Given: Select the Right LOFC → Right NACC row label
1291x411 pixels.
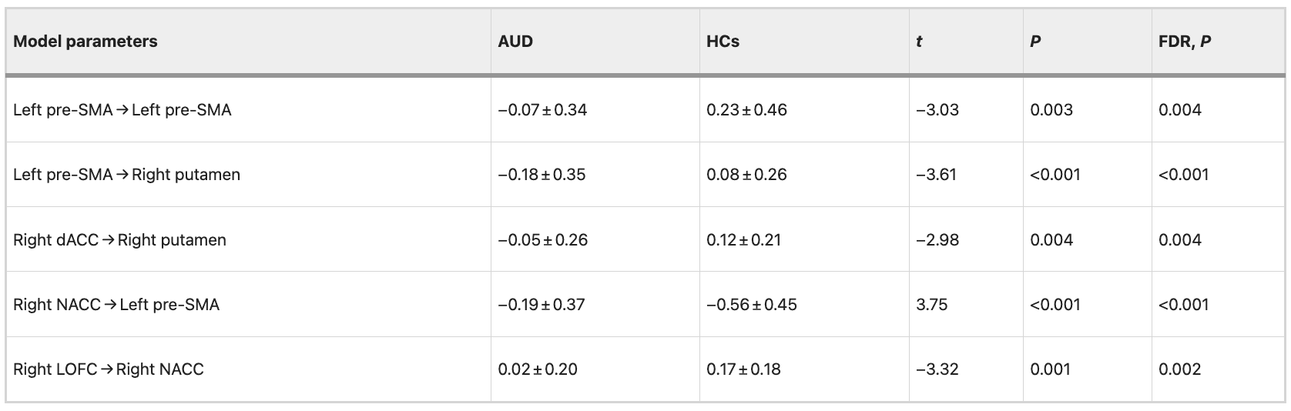Looking at the screenshot, I should (109, 369).
